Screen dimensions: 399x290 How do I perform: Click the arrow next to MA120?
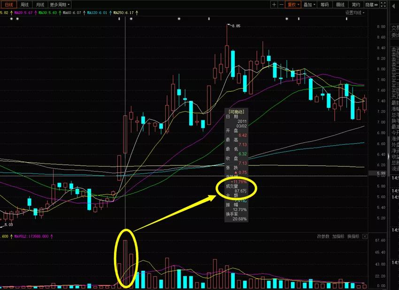tap(110, 13)
